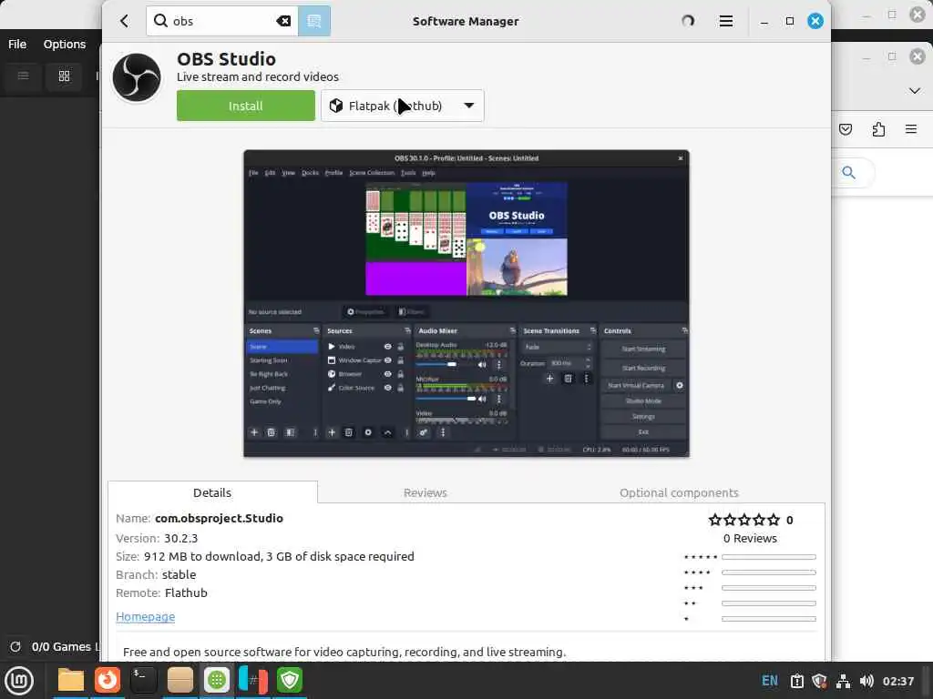This screenshot has width=933, height=699.
Task: Click the five-star rating distribution bar
Action: coord(768,557)
